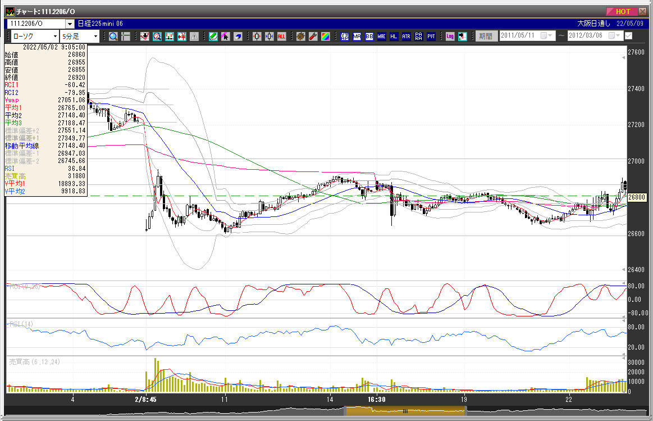
Task: Click the red ALL display icon
Action: pos(281,37)
